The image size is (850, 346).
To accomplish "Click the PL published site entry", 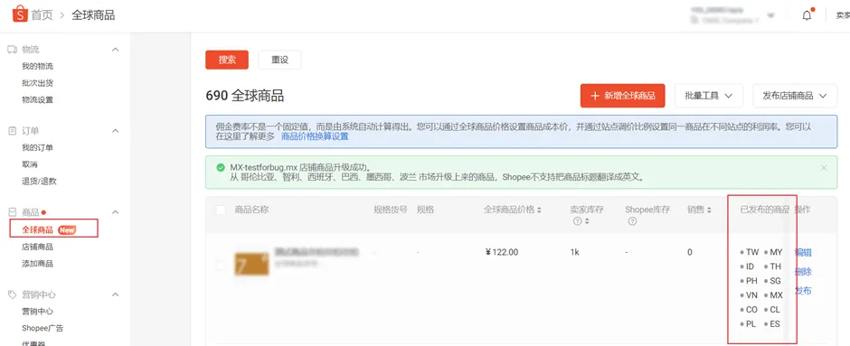I will (x=748, y=324).
